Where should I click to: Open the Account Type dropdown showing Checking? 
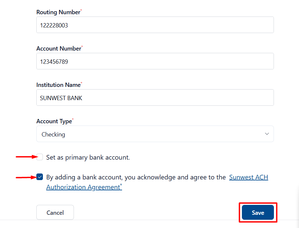155,134
